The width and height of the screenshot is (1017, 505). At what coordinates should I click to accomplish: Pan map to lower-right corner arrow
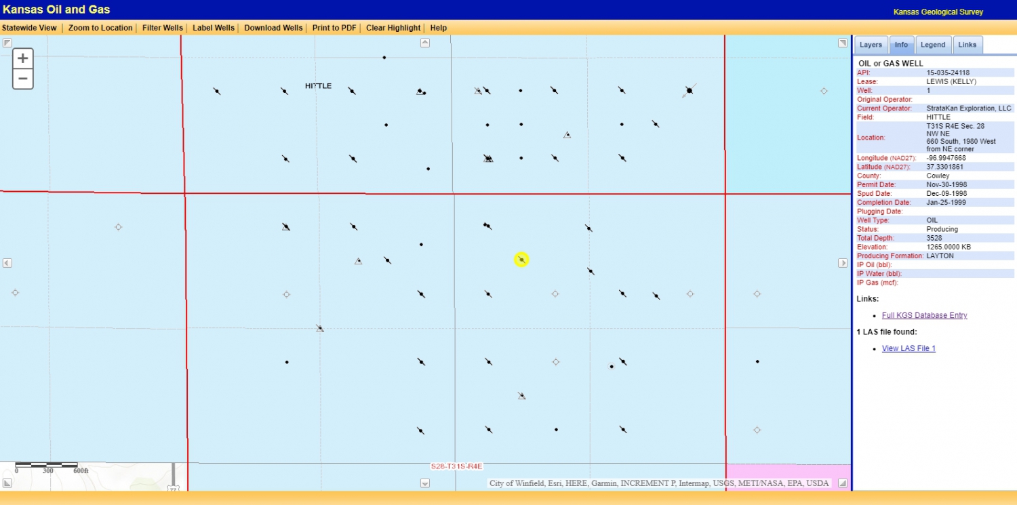pos(843,483)
